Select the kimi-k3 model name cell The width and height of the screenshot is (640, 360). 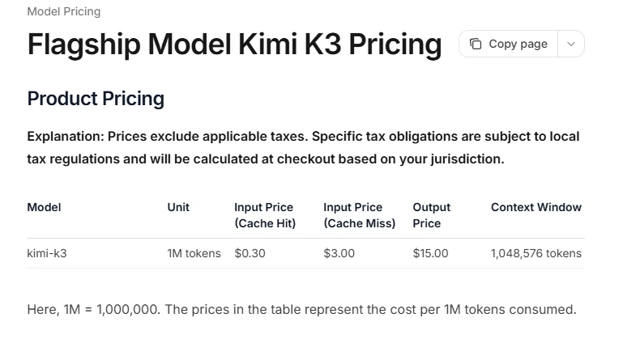pos(47,253)
